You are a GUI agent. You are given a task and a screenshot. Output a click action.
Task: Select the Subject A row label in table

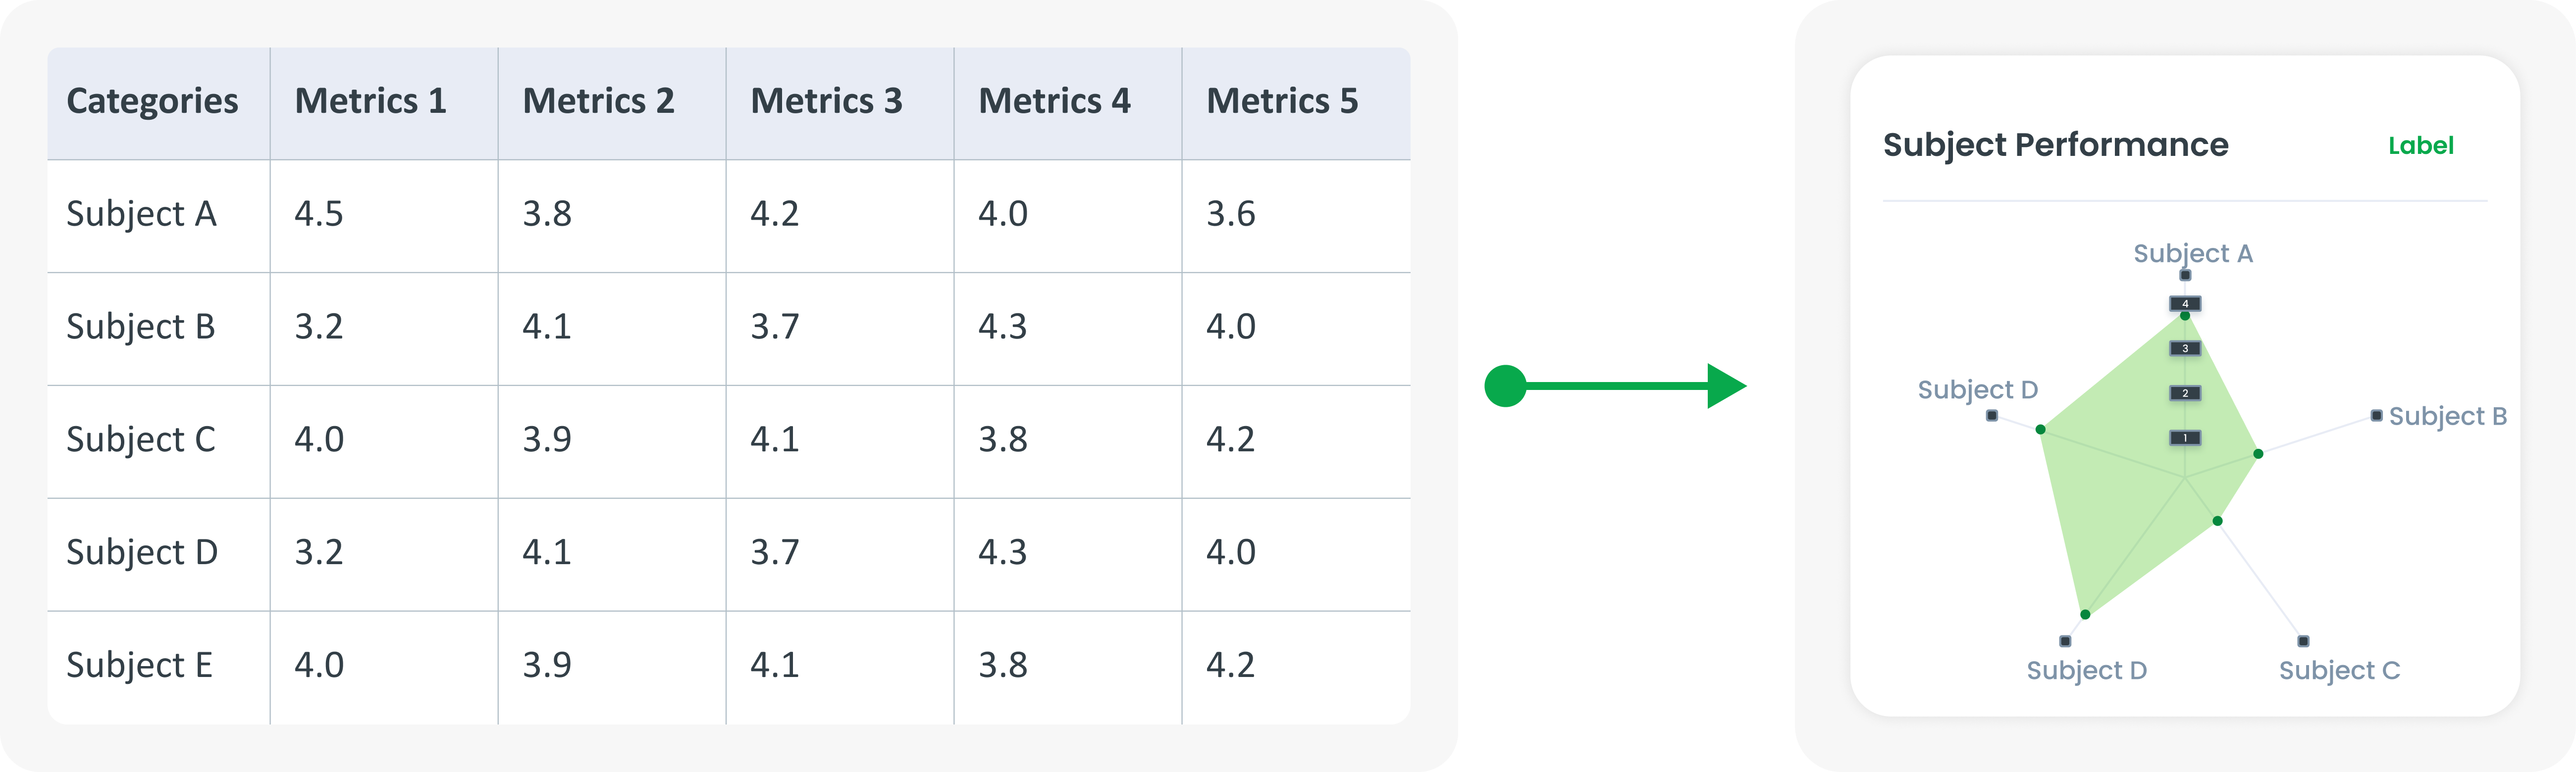141,214
